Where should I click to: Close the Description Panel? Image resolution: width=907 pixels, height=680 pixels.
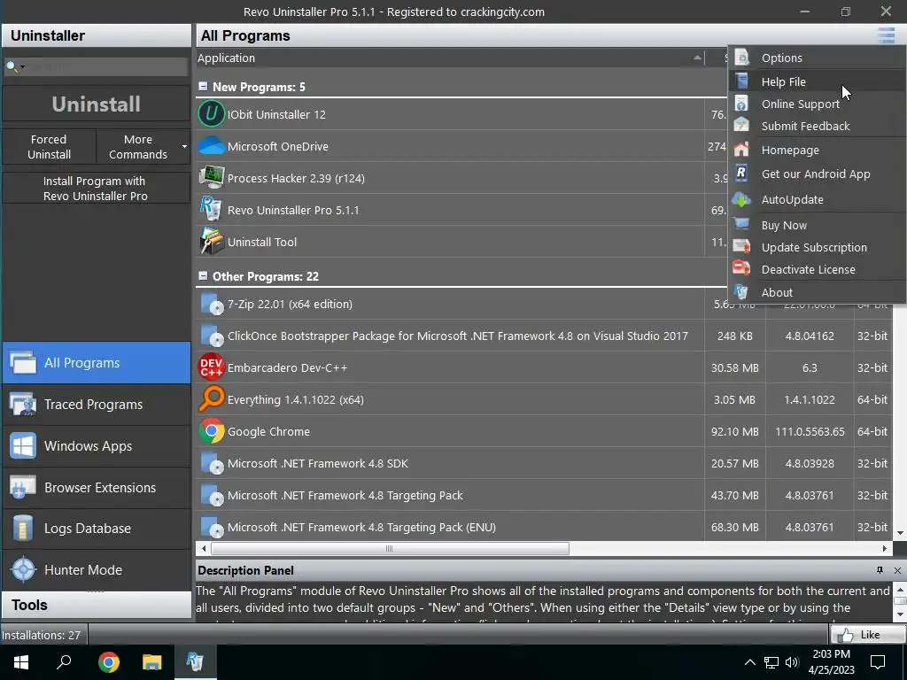[897, 570]
